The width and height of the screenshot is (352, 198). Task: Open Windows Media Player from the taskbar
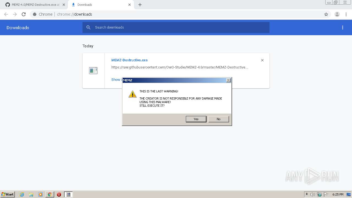40,194
